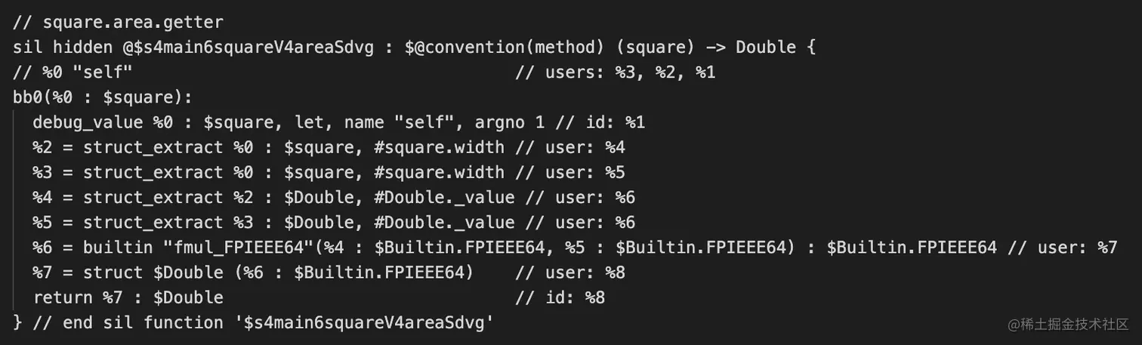Click the 'return %7 : $Double' line

click(128, 297)
